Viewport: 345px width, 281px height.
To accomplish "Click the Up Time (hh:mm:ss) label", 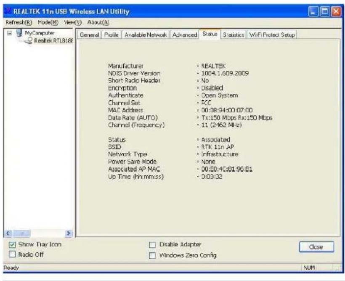I will [136, 177].
